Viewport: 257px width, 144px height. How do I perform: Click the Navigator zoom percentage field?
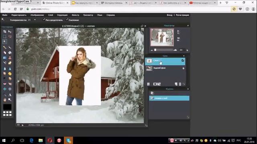182,50
